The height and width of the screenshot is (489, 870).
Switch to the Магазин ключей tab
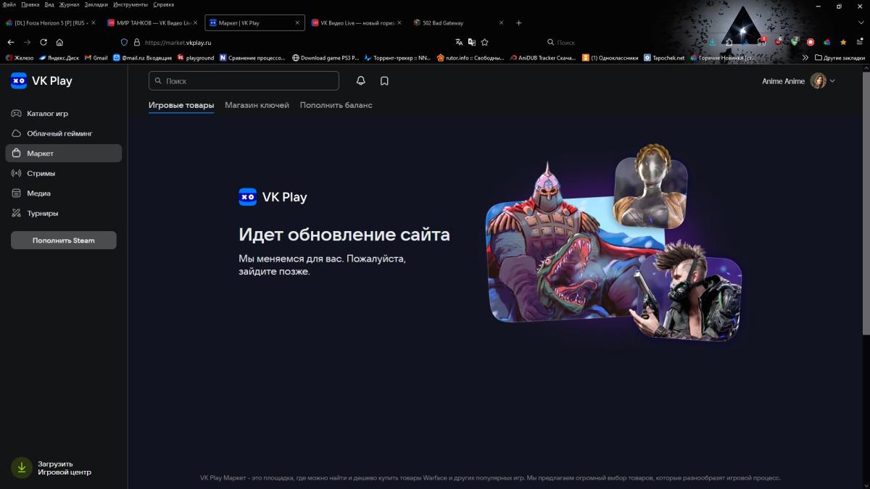coord(257,105)
